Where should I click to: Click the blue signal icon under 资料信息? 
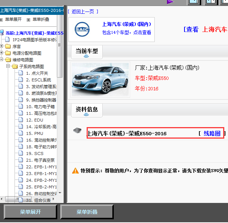click(x=86, y=114)
